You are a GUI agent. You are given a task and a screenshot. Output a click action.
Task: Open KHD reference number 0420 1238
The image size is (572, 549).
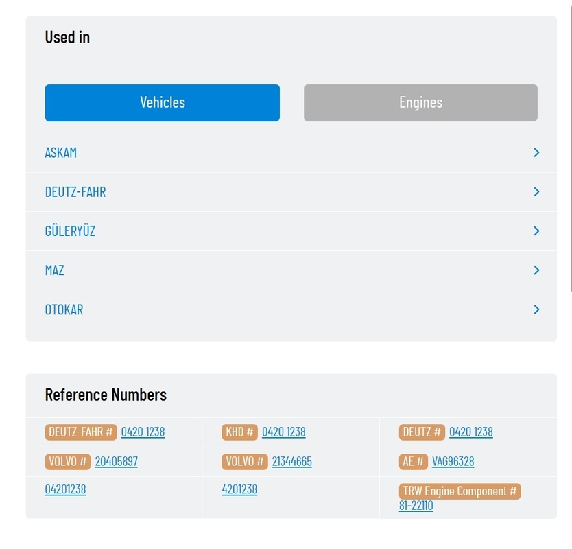point(284,432)
